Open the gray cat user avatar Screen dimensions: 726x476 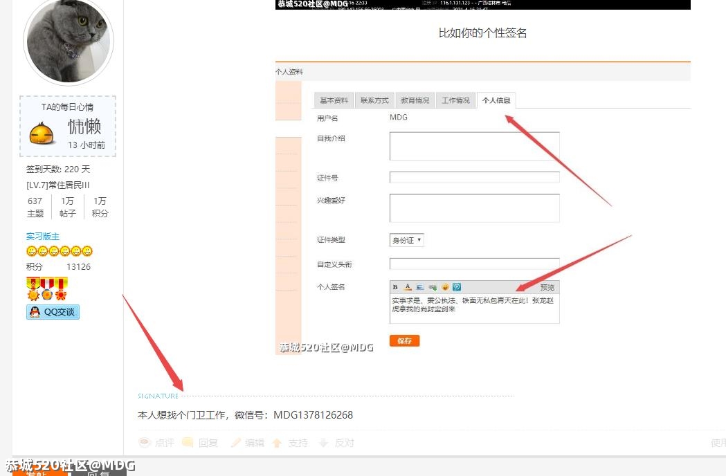[x=69, y=41]
